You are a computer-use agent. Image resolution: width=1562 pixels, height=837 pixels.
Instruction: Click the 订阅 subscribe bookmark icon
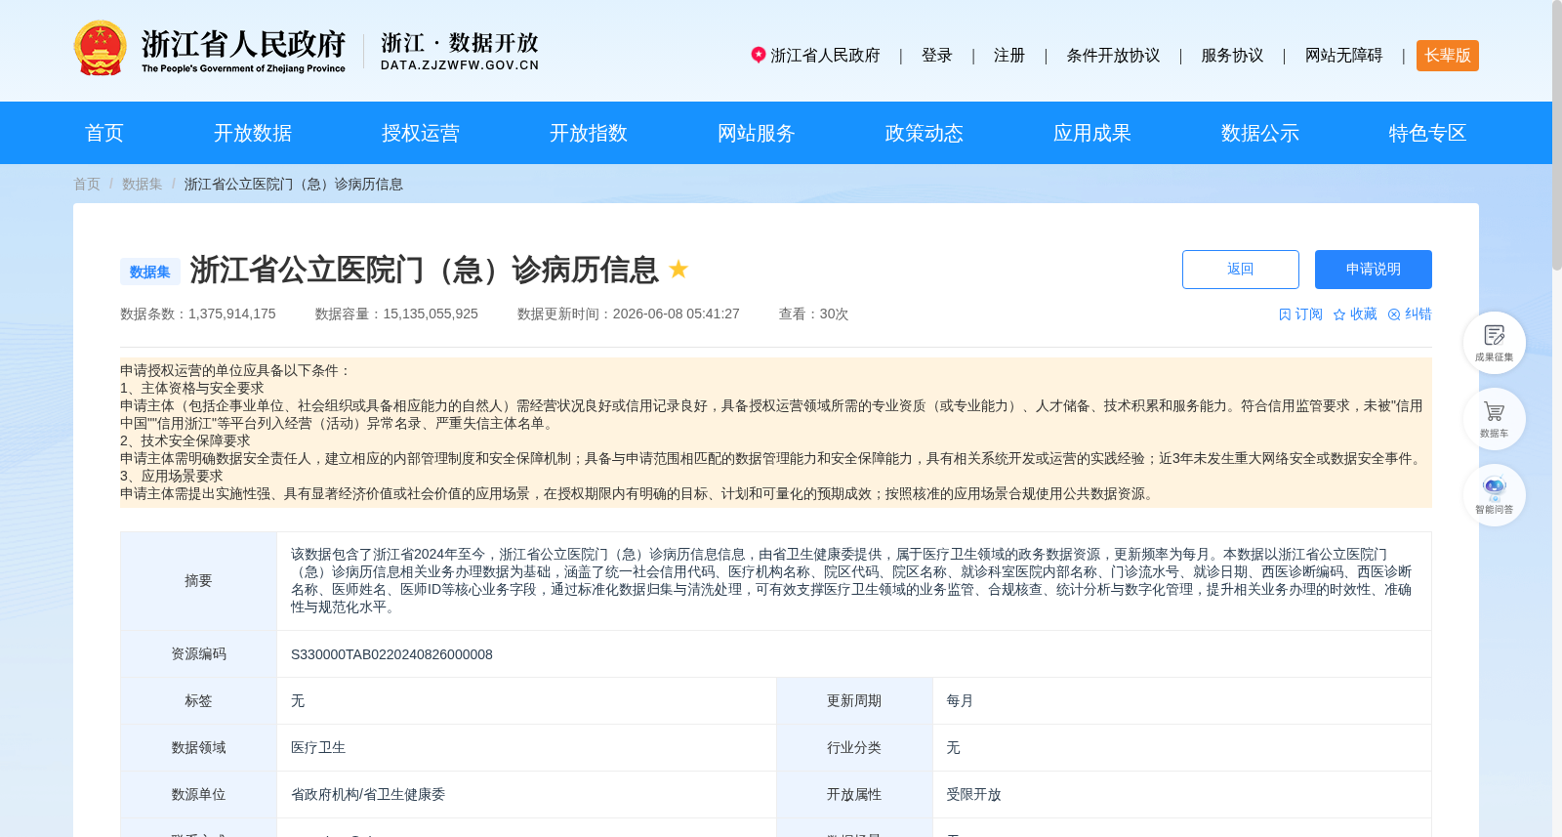[x=1285, y=314]
